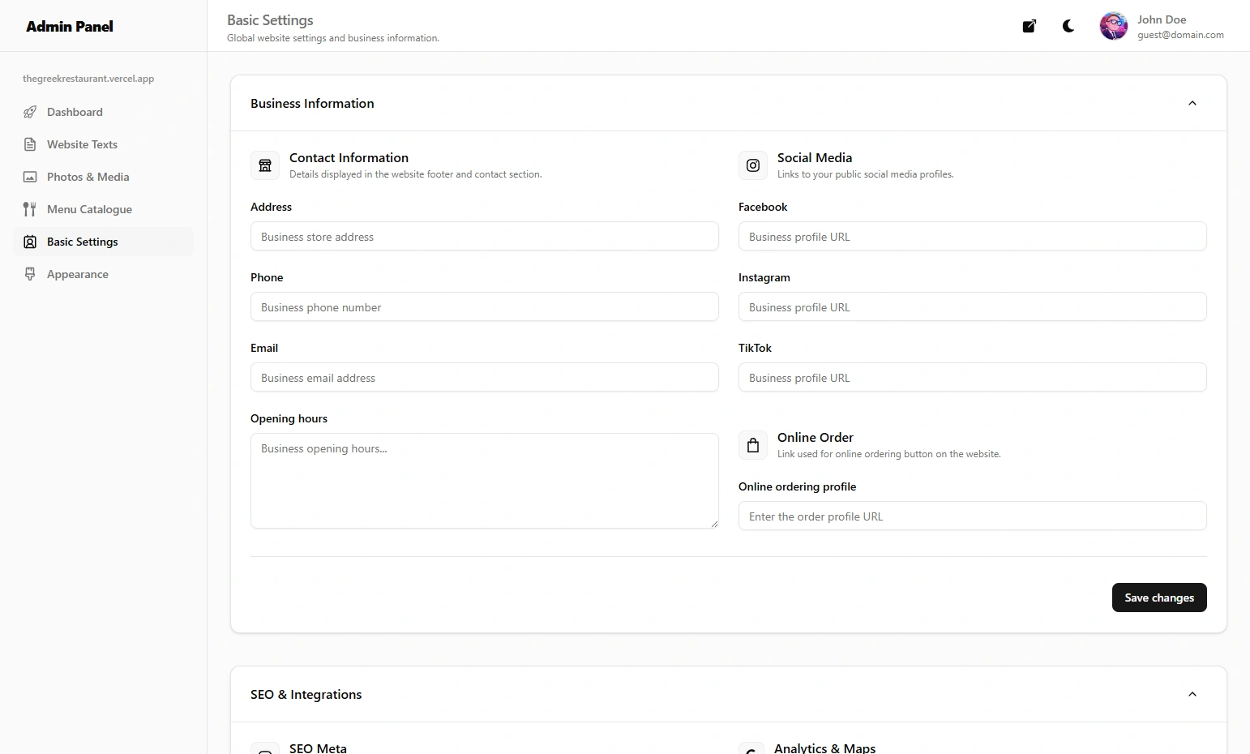
Task: Navigate to Menu Catalogue
Action: 88,209
